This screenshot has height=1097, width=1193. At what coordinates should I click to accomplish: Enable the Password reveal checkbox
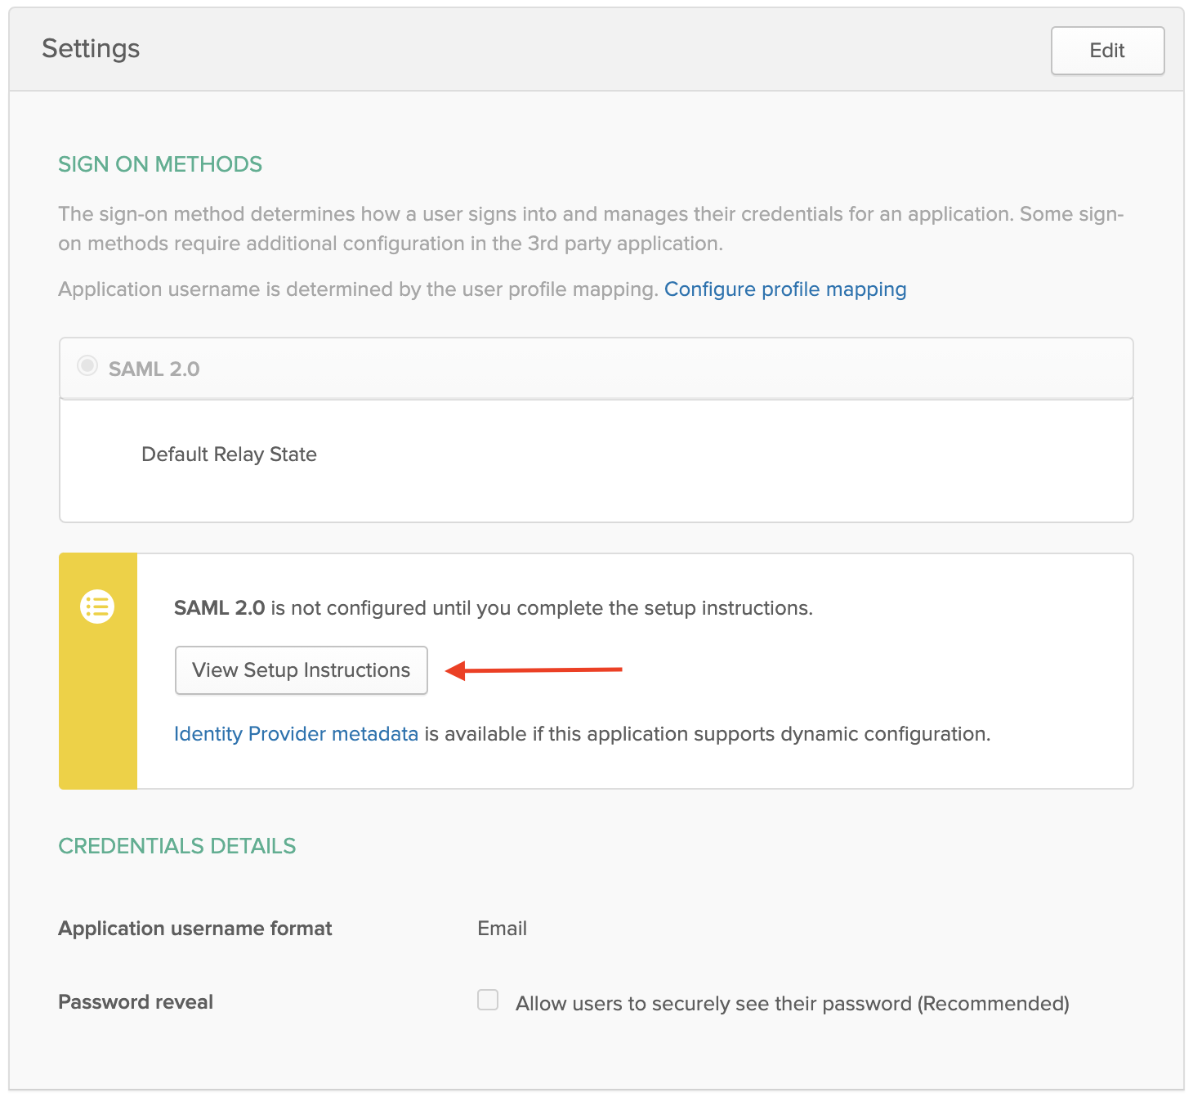click(488, 1000)
